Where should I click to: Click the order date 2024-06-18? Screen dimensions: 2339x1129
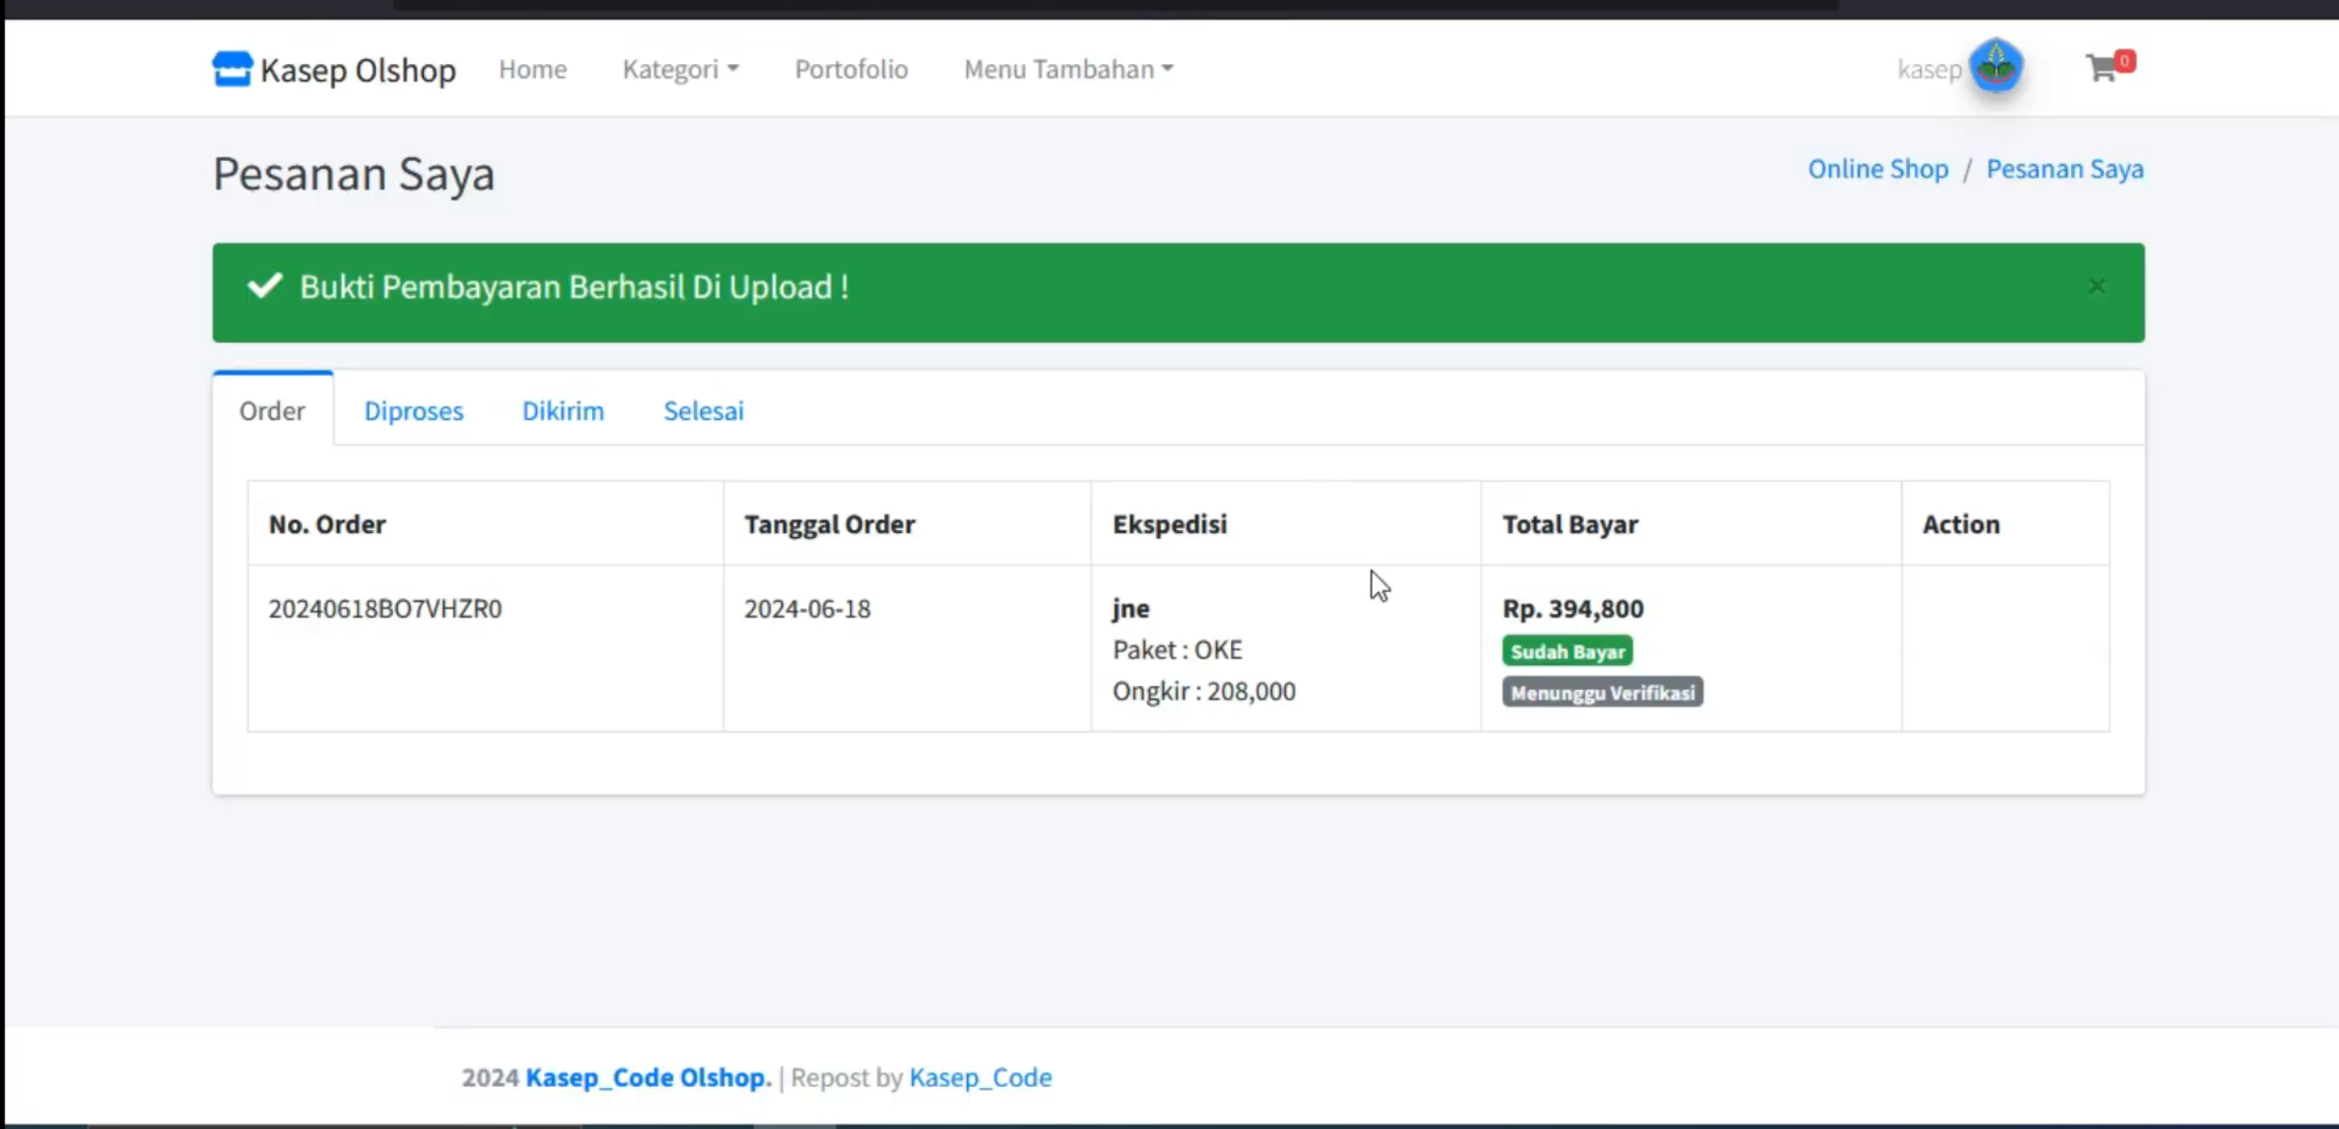807,608
